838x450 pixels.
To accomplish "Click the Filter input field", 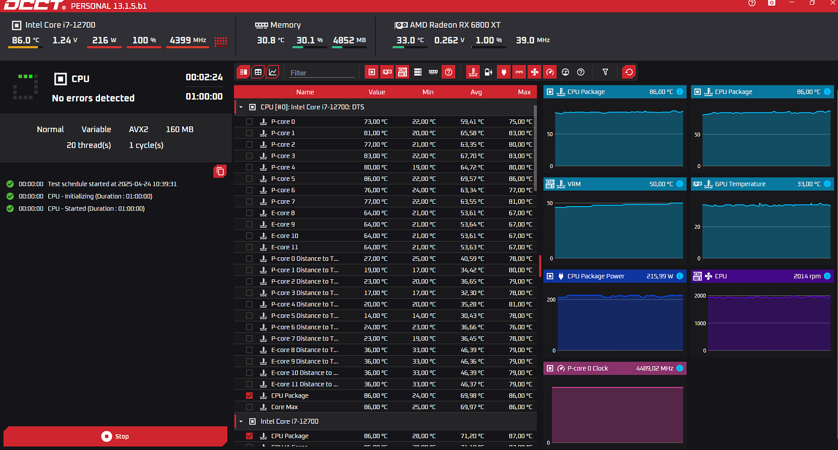I will pyautogui.click(x=322, y=73).
